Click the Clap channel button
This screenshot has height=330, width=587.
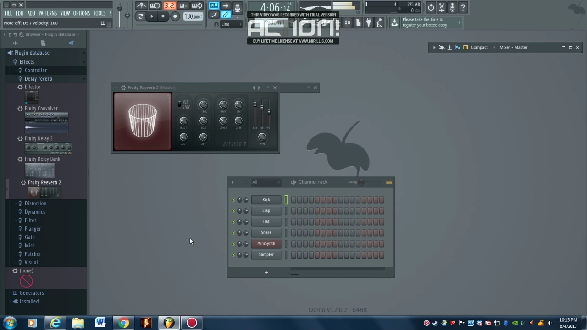[x=266, y=211]
